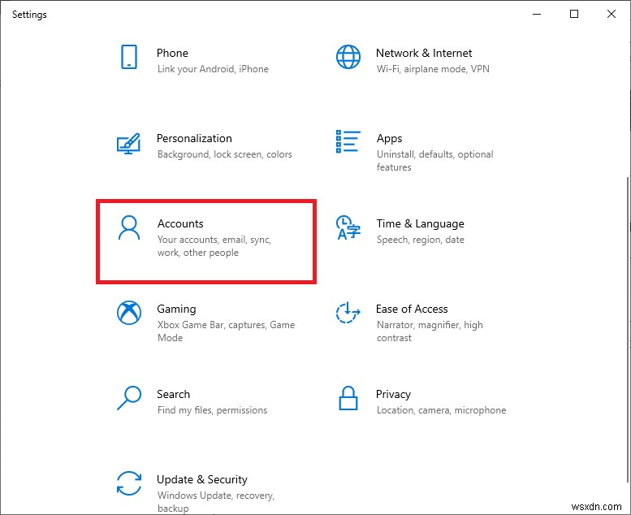Minimize the Settings window
This screenshot has width=631, height=515.
point(537,14)
